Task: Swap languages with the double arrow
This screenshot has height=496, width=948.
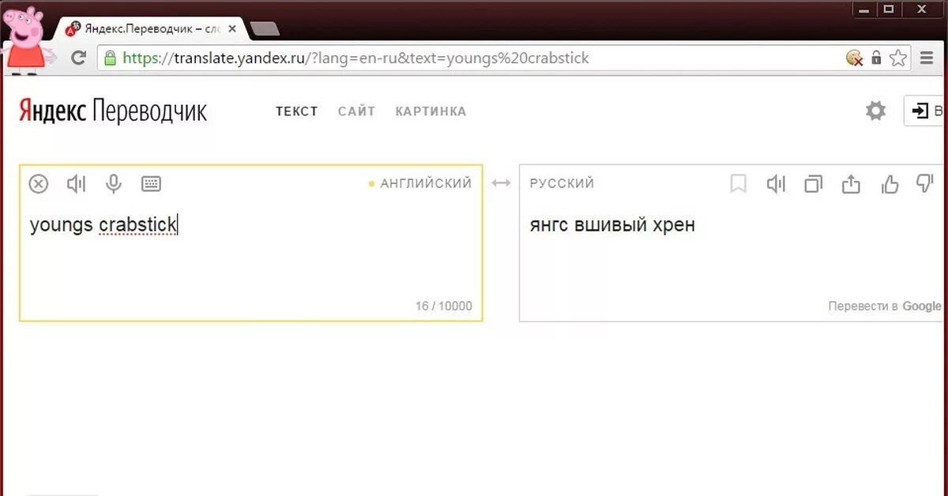Action: 501,183
